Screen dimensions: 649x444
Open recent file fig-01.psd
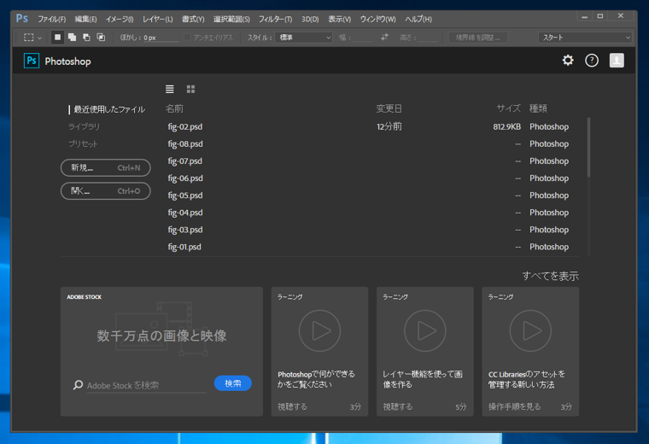pos(184,247)
